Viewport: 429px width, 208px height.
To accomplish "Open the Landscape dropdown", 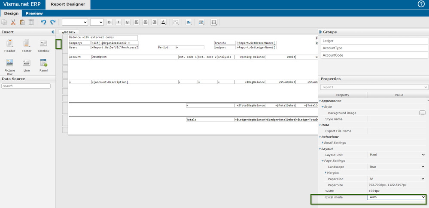I will point(396,167).
